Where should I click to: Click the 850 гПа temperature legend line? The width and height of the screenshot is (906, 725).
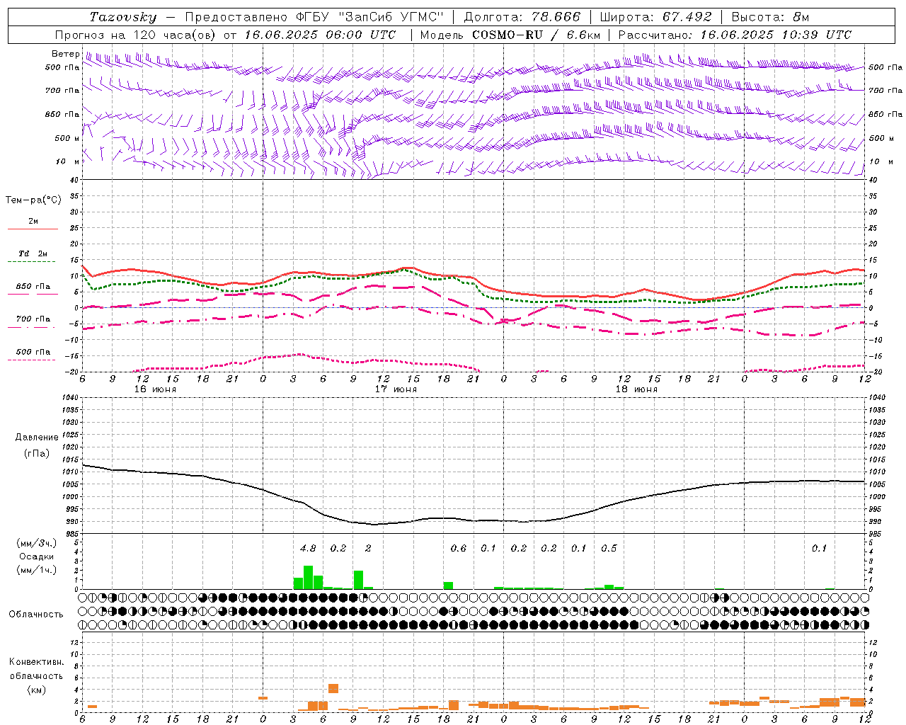33,294
